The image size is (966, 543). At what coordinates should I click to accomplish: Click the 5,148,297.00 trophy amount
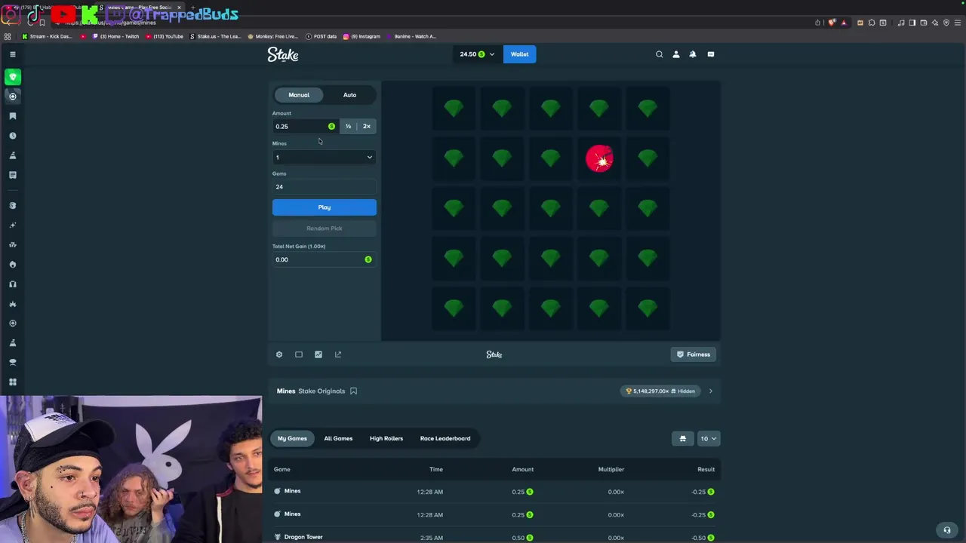tap(648, 391)
